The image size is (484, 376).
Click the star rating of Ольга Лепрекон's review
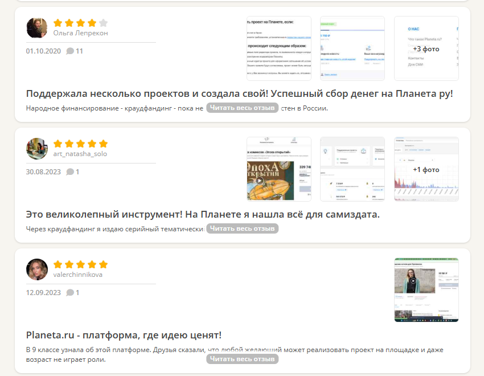pyautogui.click(x=80, y=23)
